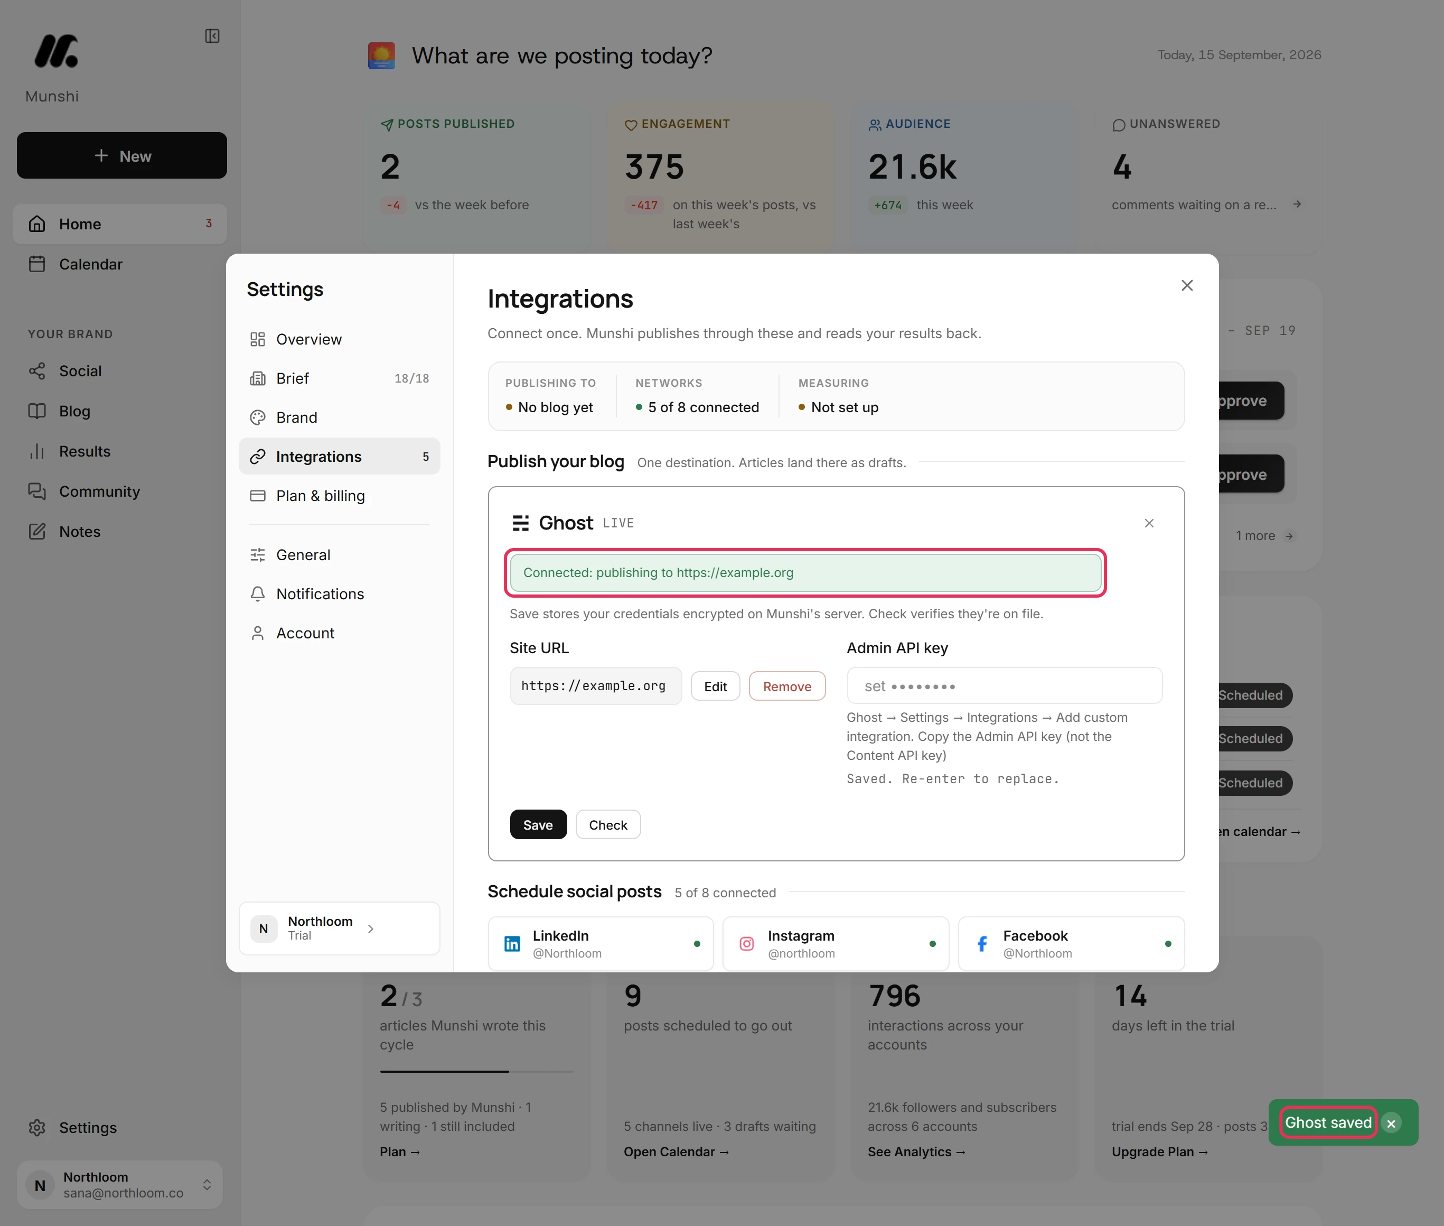
Task: Open Account settings
Action: pos(339,633)
